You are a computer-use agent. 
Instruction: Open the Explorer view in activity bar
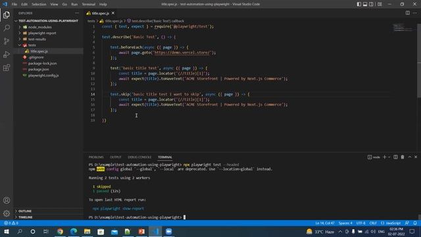[7, 14]
